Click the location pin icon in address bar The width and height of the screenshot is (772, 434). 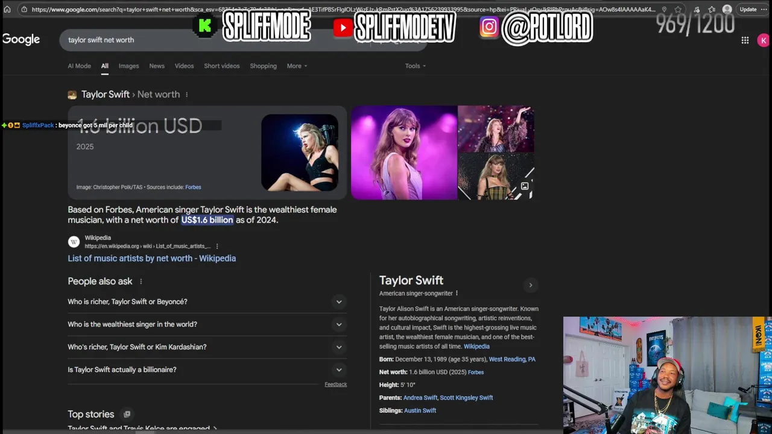coord(664,10)
